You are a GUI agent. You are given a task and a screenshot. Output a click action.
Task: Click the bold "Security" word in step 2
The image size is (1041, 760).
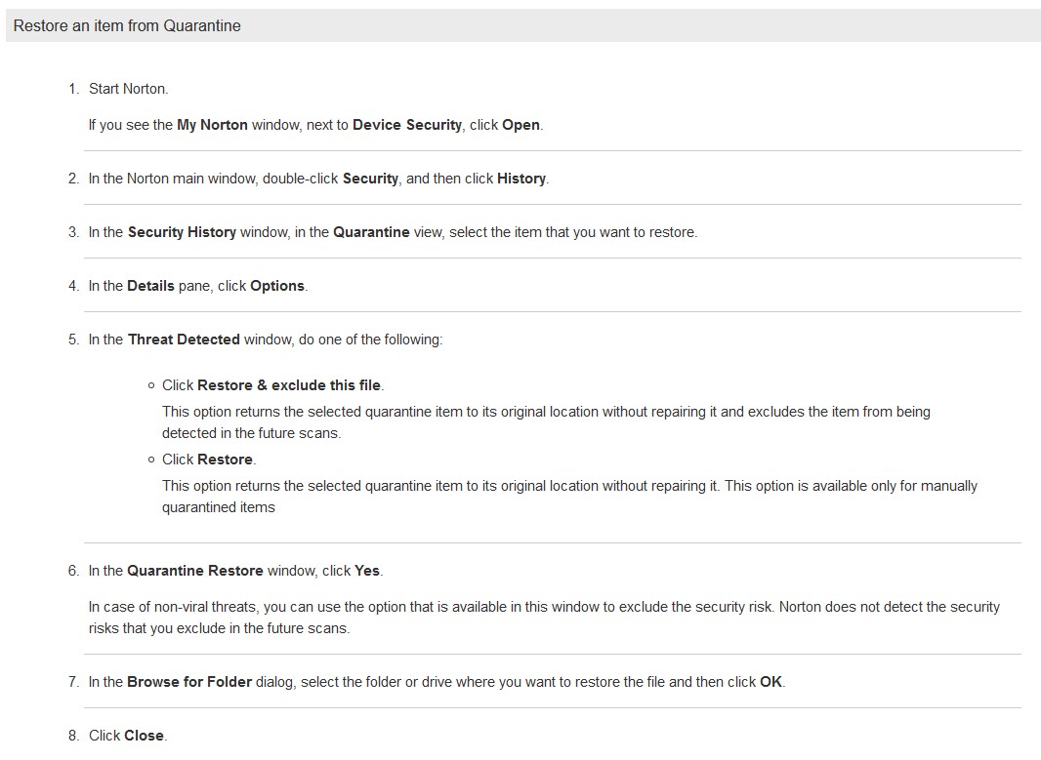pyautogui.click(x=370, y=180)
